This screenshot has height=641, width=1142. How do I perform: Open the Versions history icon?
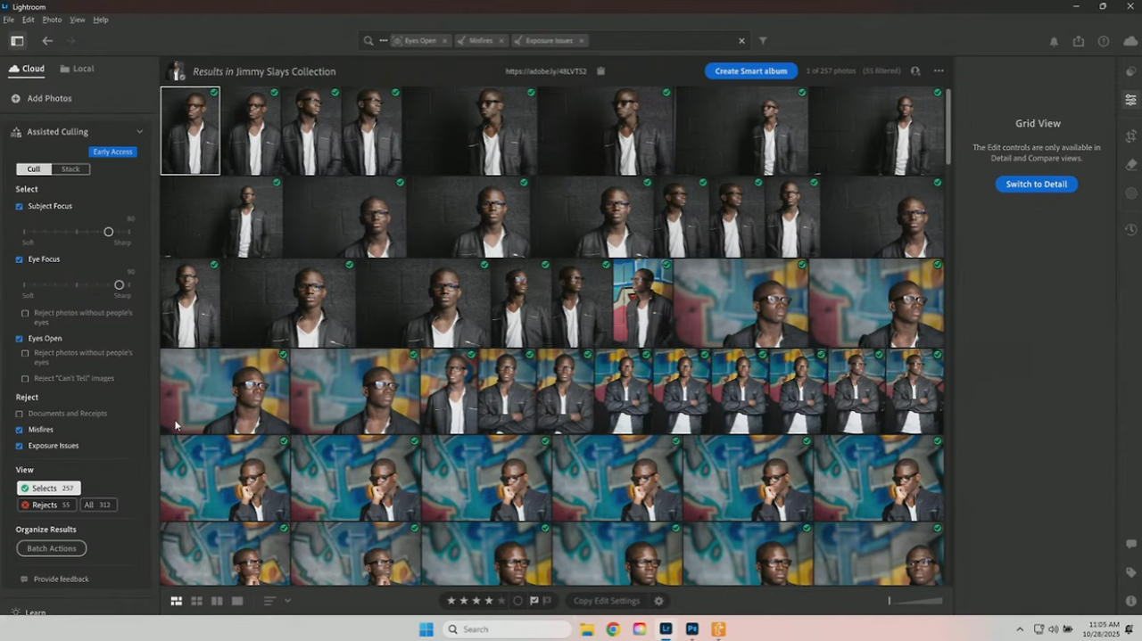tap(1130, 230)
